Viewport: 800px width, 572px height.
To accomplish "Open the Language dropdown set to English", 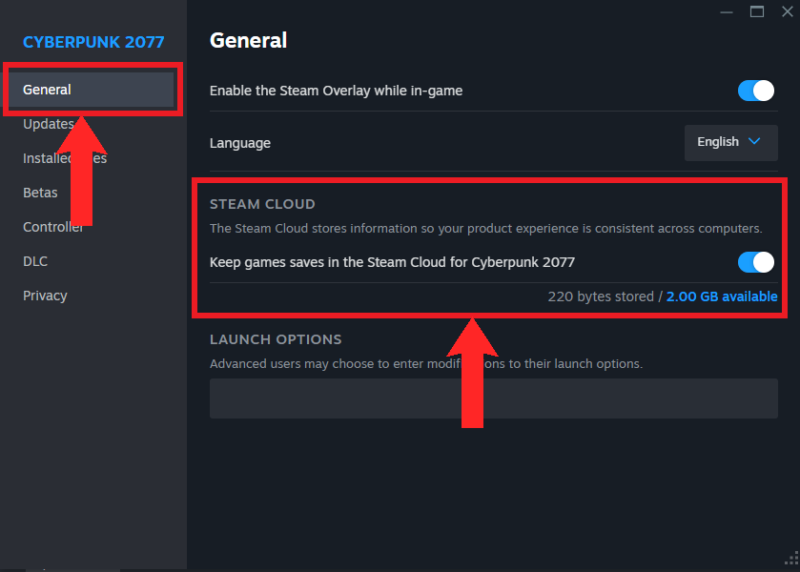I will pyautogui.click(x=730, y=142).
